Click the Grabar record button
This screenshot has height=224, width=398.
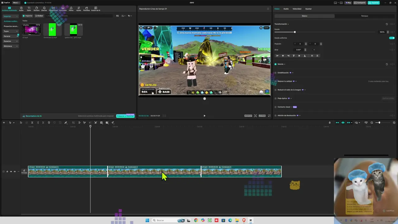pyautogui.click(x=39, y=16)
